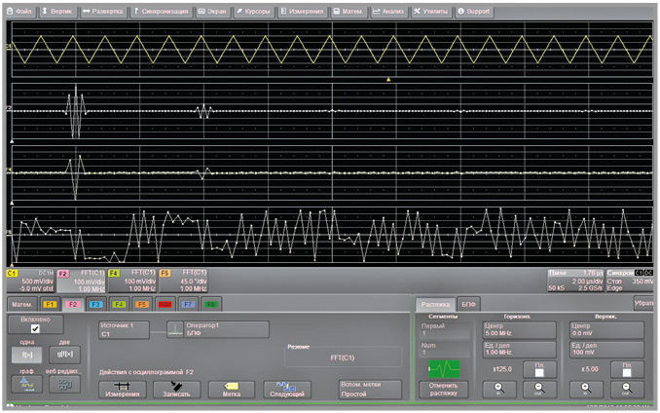The height and width of the screenshot is (413, 660).
Task: Click horizontal zoom-in magnifier icon
Action: tap(498, 390)
